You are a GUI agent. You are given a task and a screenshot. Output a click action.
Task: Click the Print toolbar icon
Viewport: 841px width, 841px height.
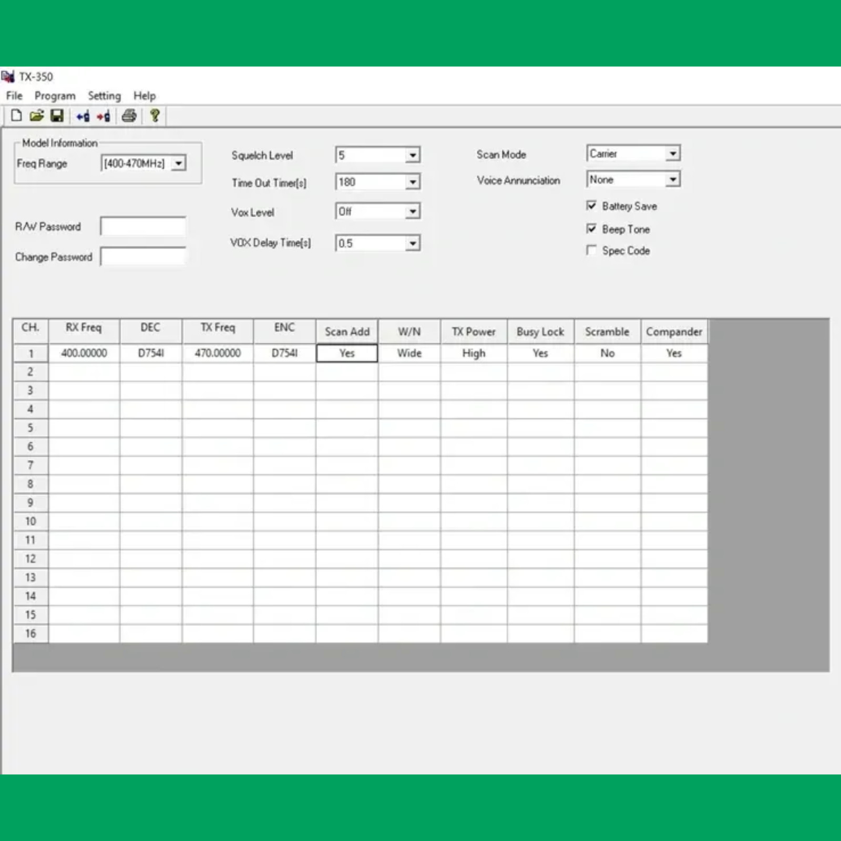[x=129, y=116]
